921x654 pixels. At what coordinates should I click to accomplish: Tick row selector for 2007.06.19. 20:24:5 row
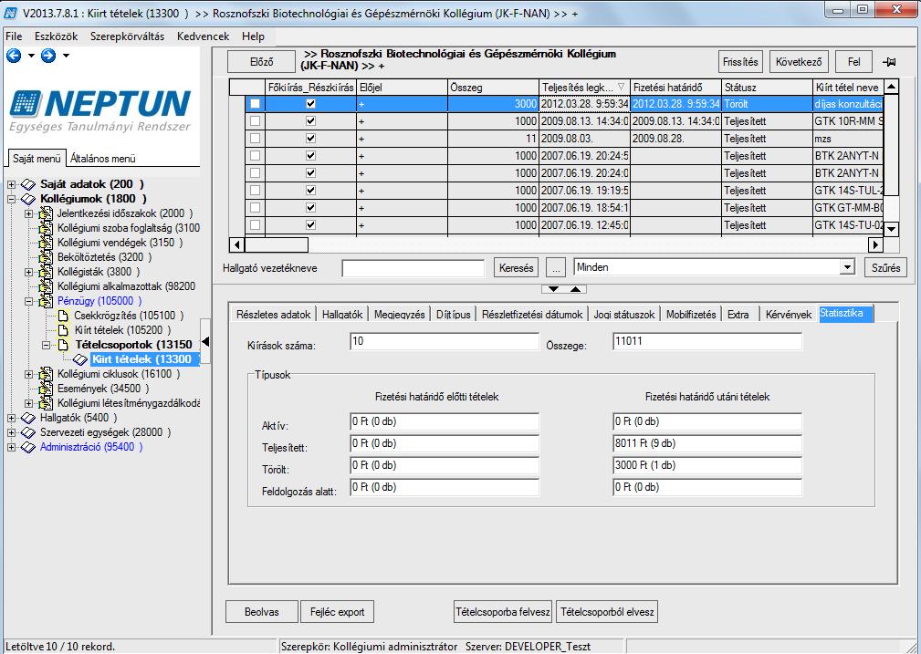click(255, 156)
